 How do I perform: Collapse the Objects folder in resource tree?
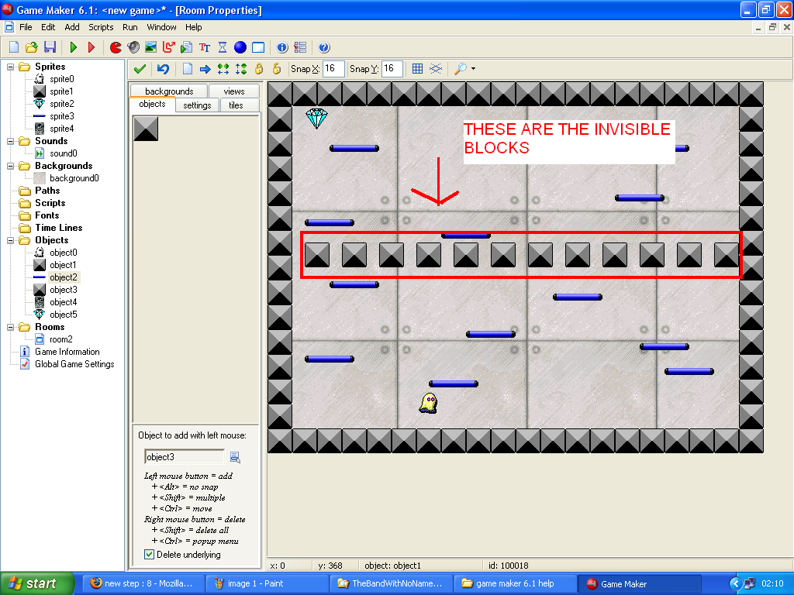click(x=11, y=240)
